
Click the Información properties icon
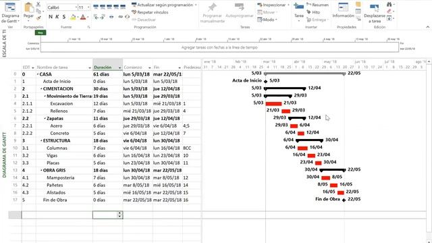tap(343, 7)
